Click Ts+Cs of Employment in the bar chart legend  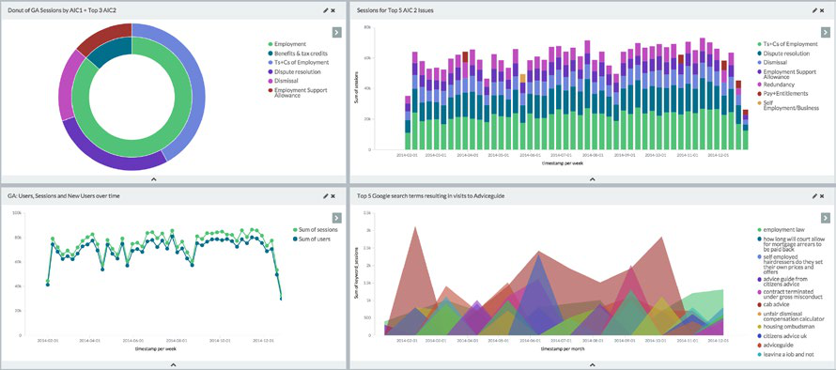point(787,44)
